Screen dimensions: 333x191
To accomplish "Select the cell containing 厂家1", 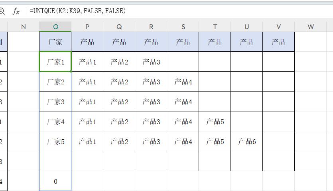I will click(55, 62).
